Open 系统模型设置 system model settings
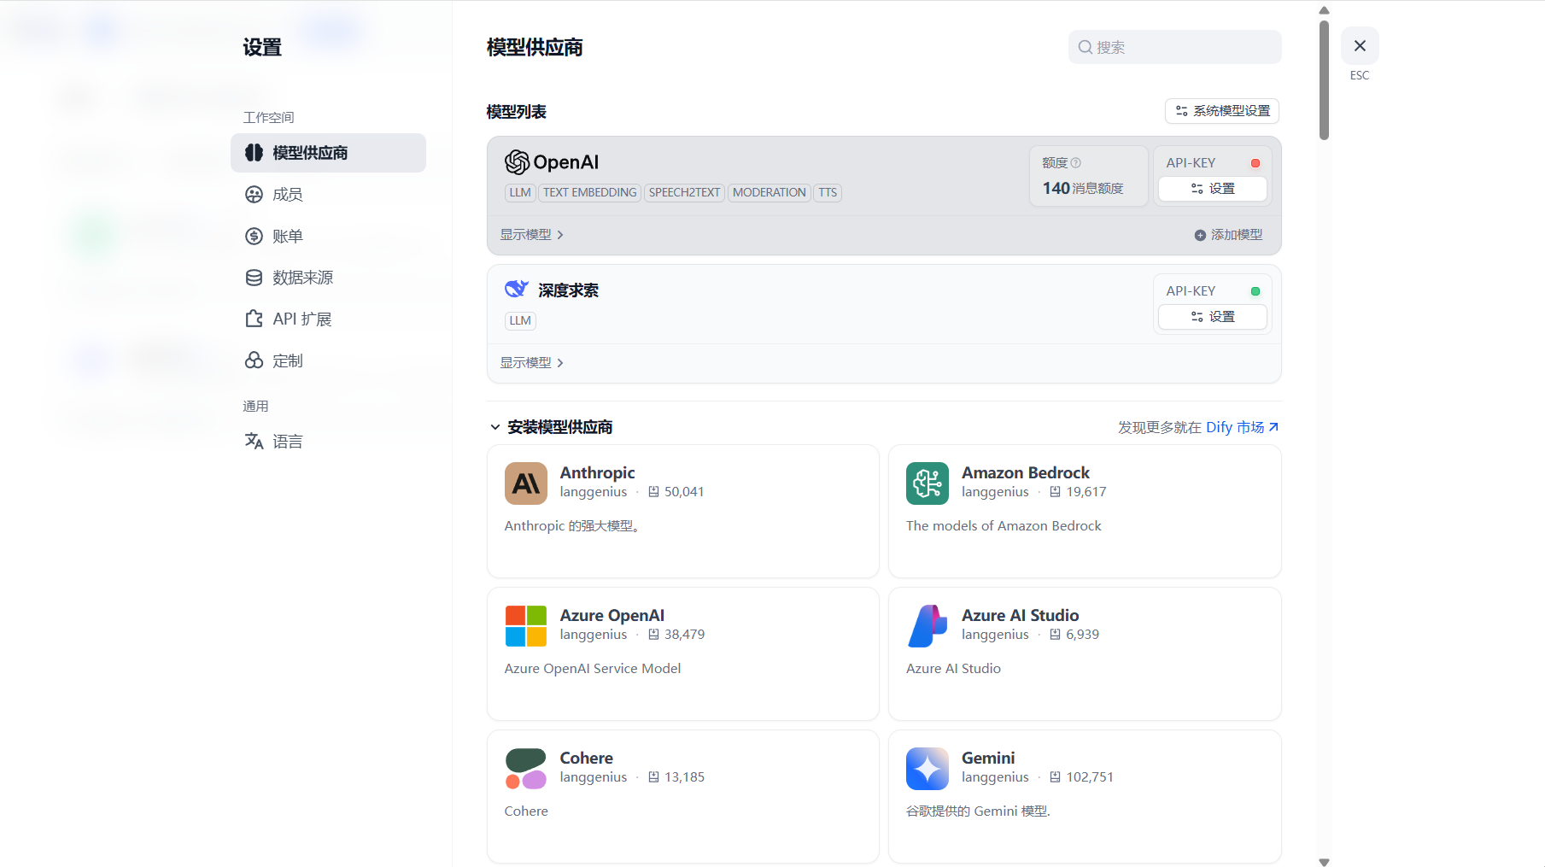 1221,111
